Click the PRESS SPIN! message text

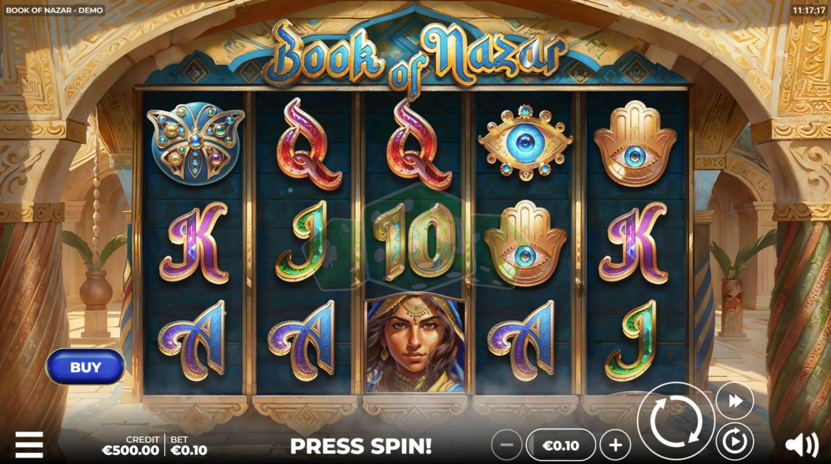tap(361, 446)
